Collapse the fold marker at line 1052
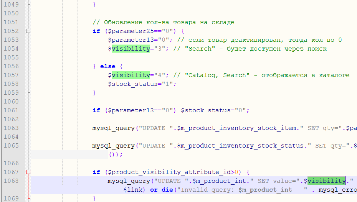 28,31
